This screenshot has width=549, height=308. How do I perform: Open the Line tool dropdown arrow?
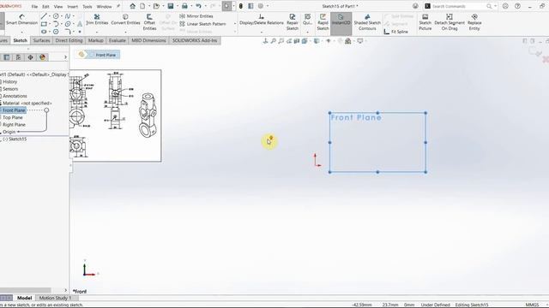click(50, 16)
